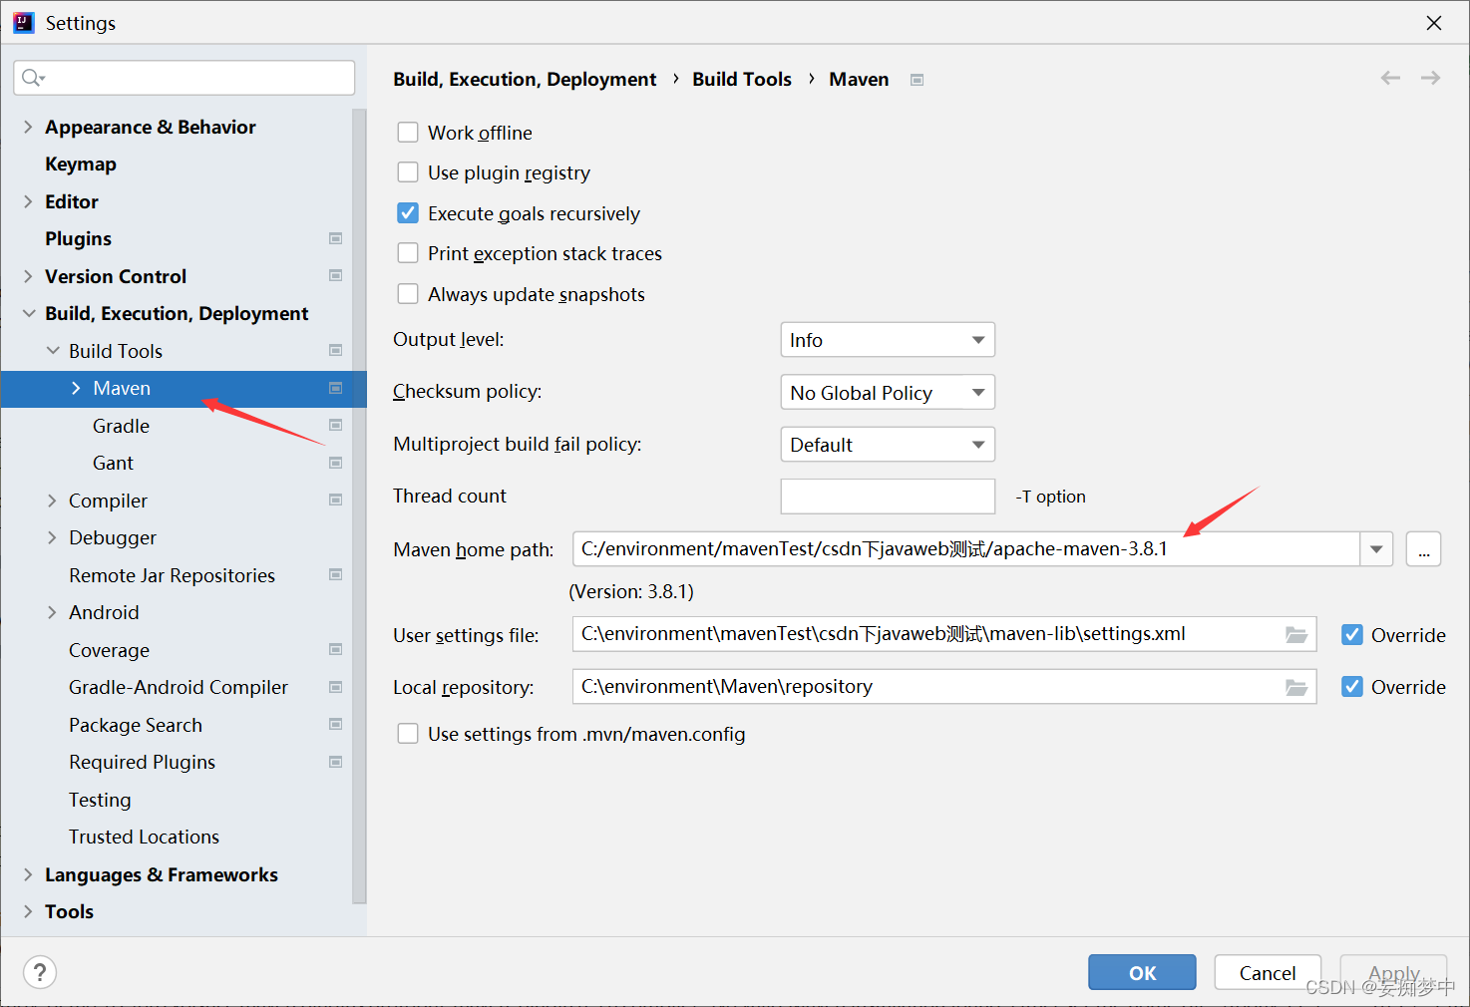Viewport: 1470px width, 1007px height.
Task: Go back with the left arrow
Action: tap(1390, 78)
